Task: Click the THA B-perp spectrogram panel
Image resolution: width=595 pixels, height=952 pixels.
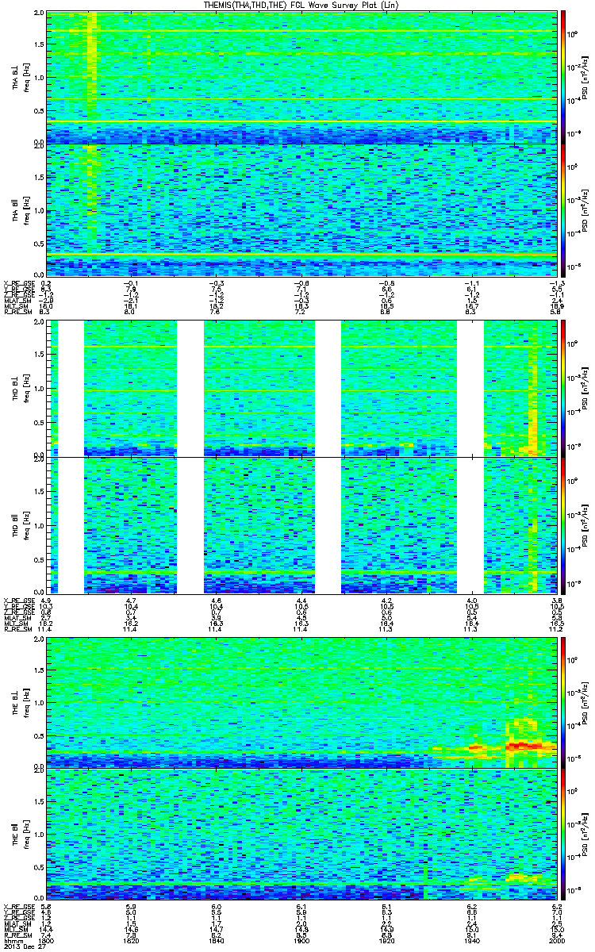Action: 301,78
